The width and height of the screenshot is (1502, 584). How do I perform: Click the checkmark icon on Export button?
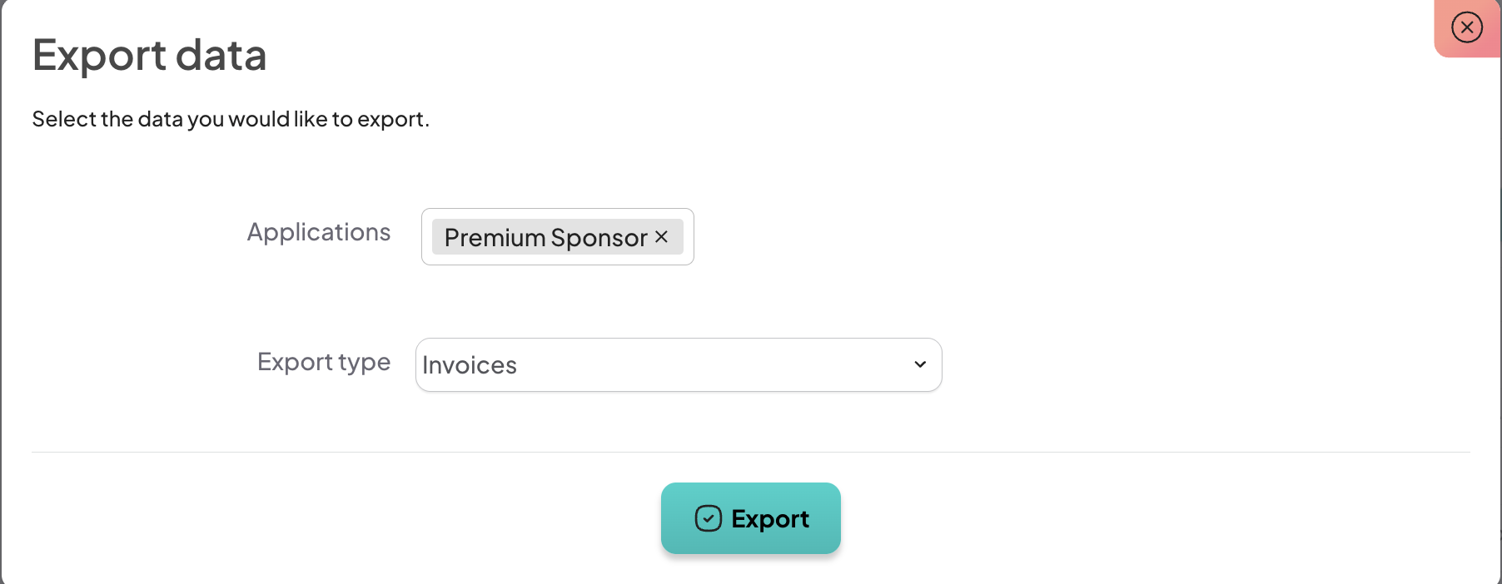(x=708, y=518)
